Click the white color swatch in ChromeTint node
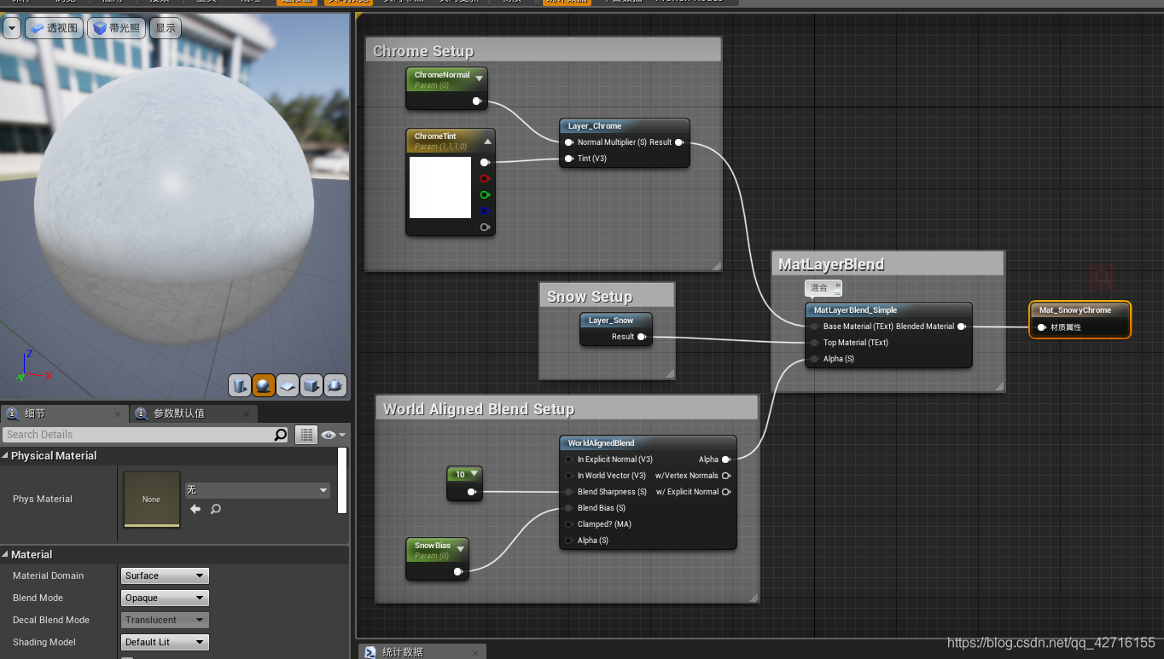This screenshot has height=659, width=1164. point(439,188)
